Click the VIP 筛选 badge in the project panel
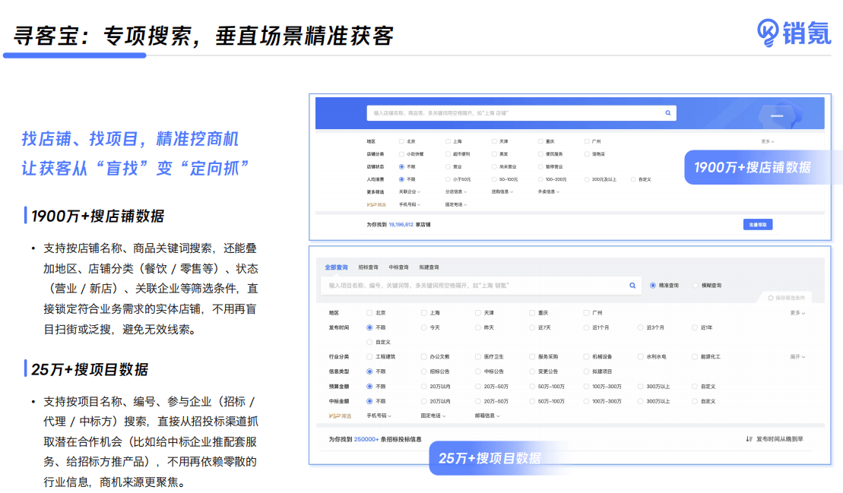This screenshot has width=843, height=493. (339, 416)
